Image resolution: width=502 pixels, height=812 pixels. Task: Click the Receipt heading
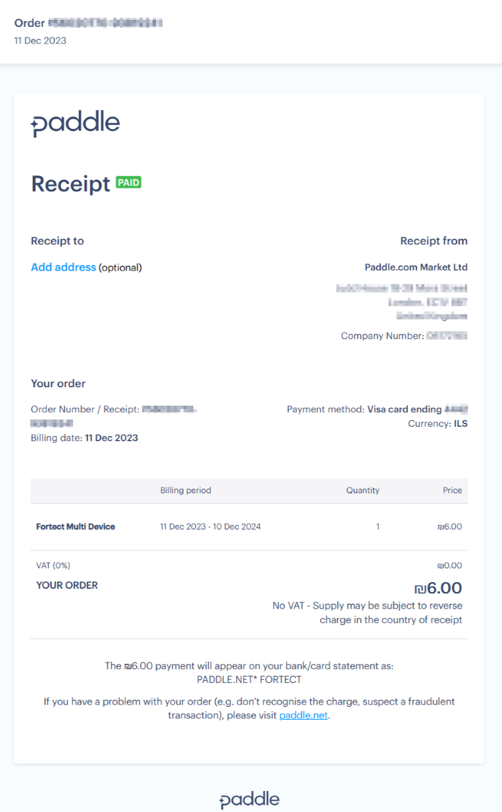pos(70,184)
